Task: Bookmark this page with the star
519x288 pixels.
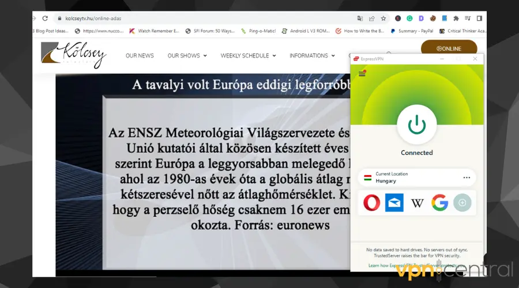Action: click(383, 18)
